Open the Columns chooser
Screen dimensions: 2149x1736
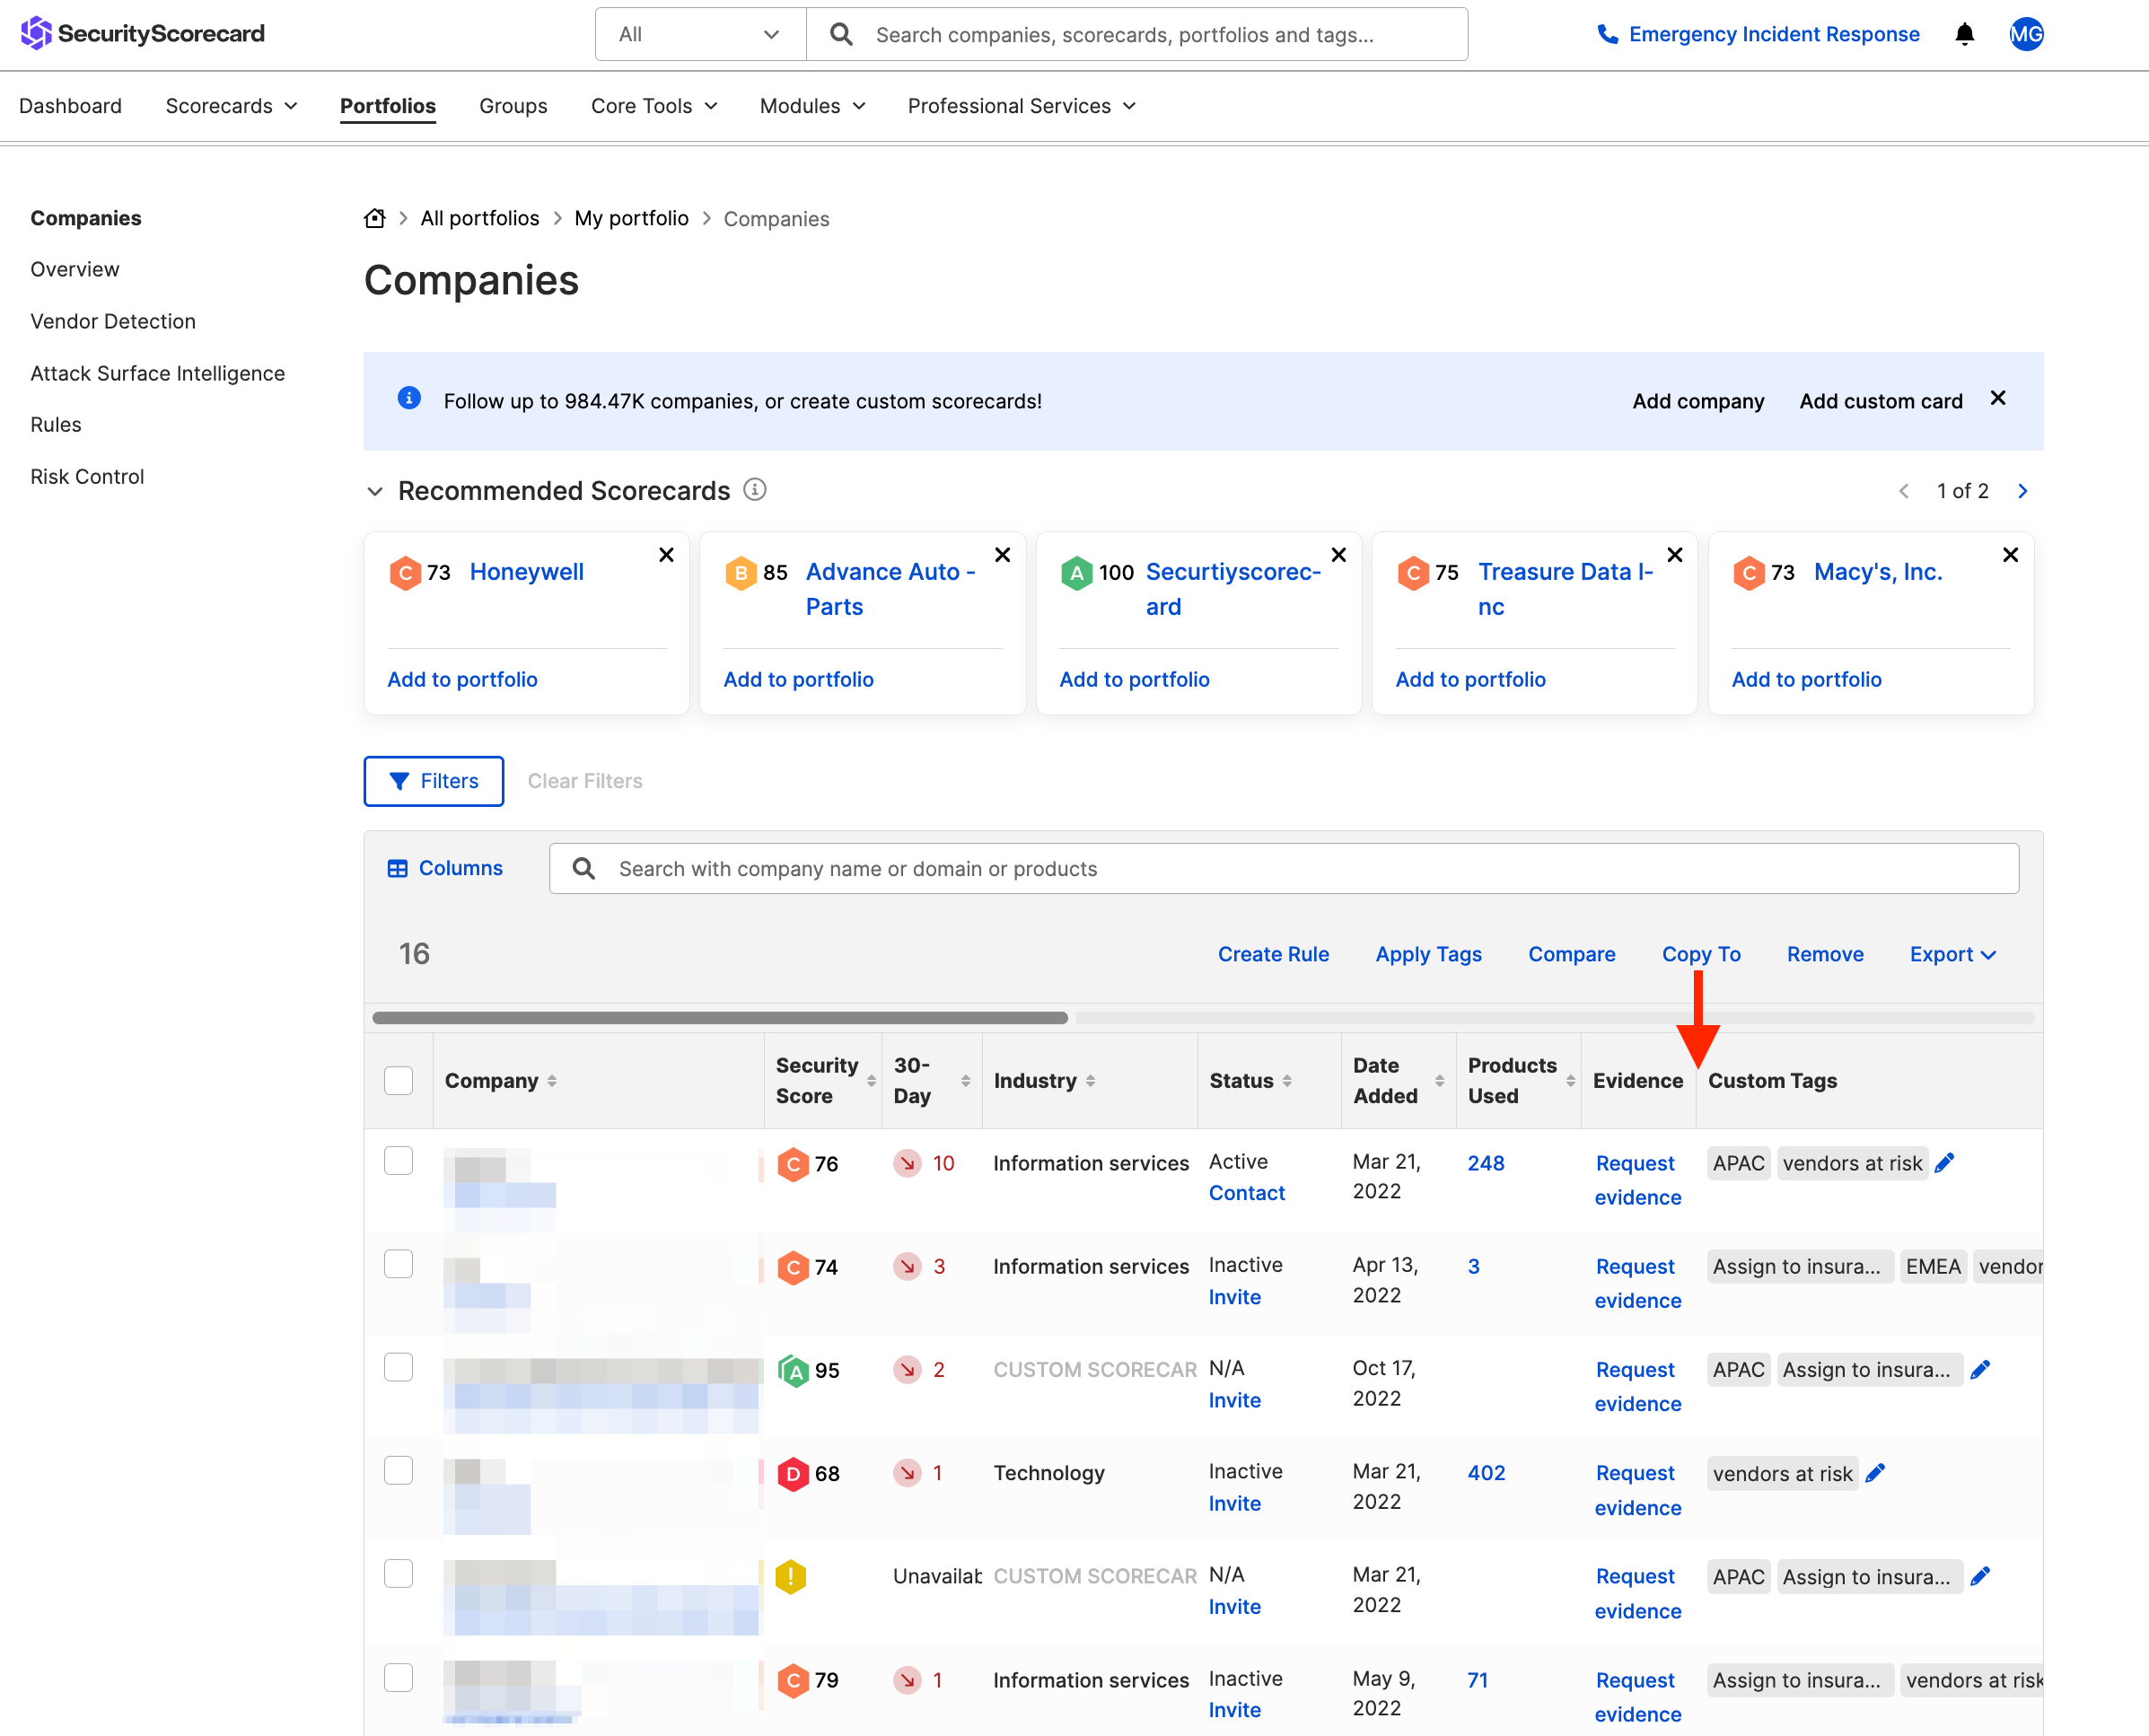pyautogui.click(x=445, y=868)
